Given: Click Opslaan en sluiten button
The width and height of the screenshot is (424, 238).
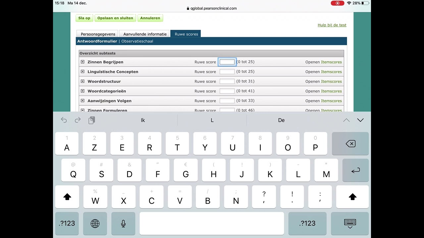Looking at the screenshot, I should tap(115, 18).
